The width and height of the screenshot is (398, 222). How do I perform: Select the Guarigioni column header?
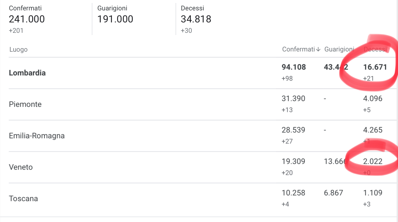pos(339,49)
